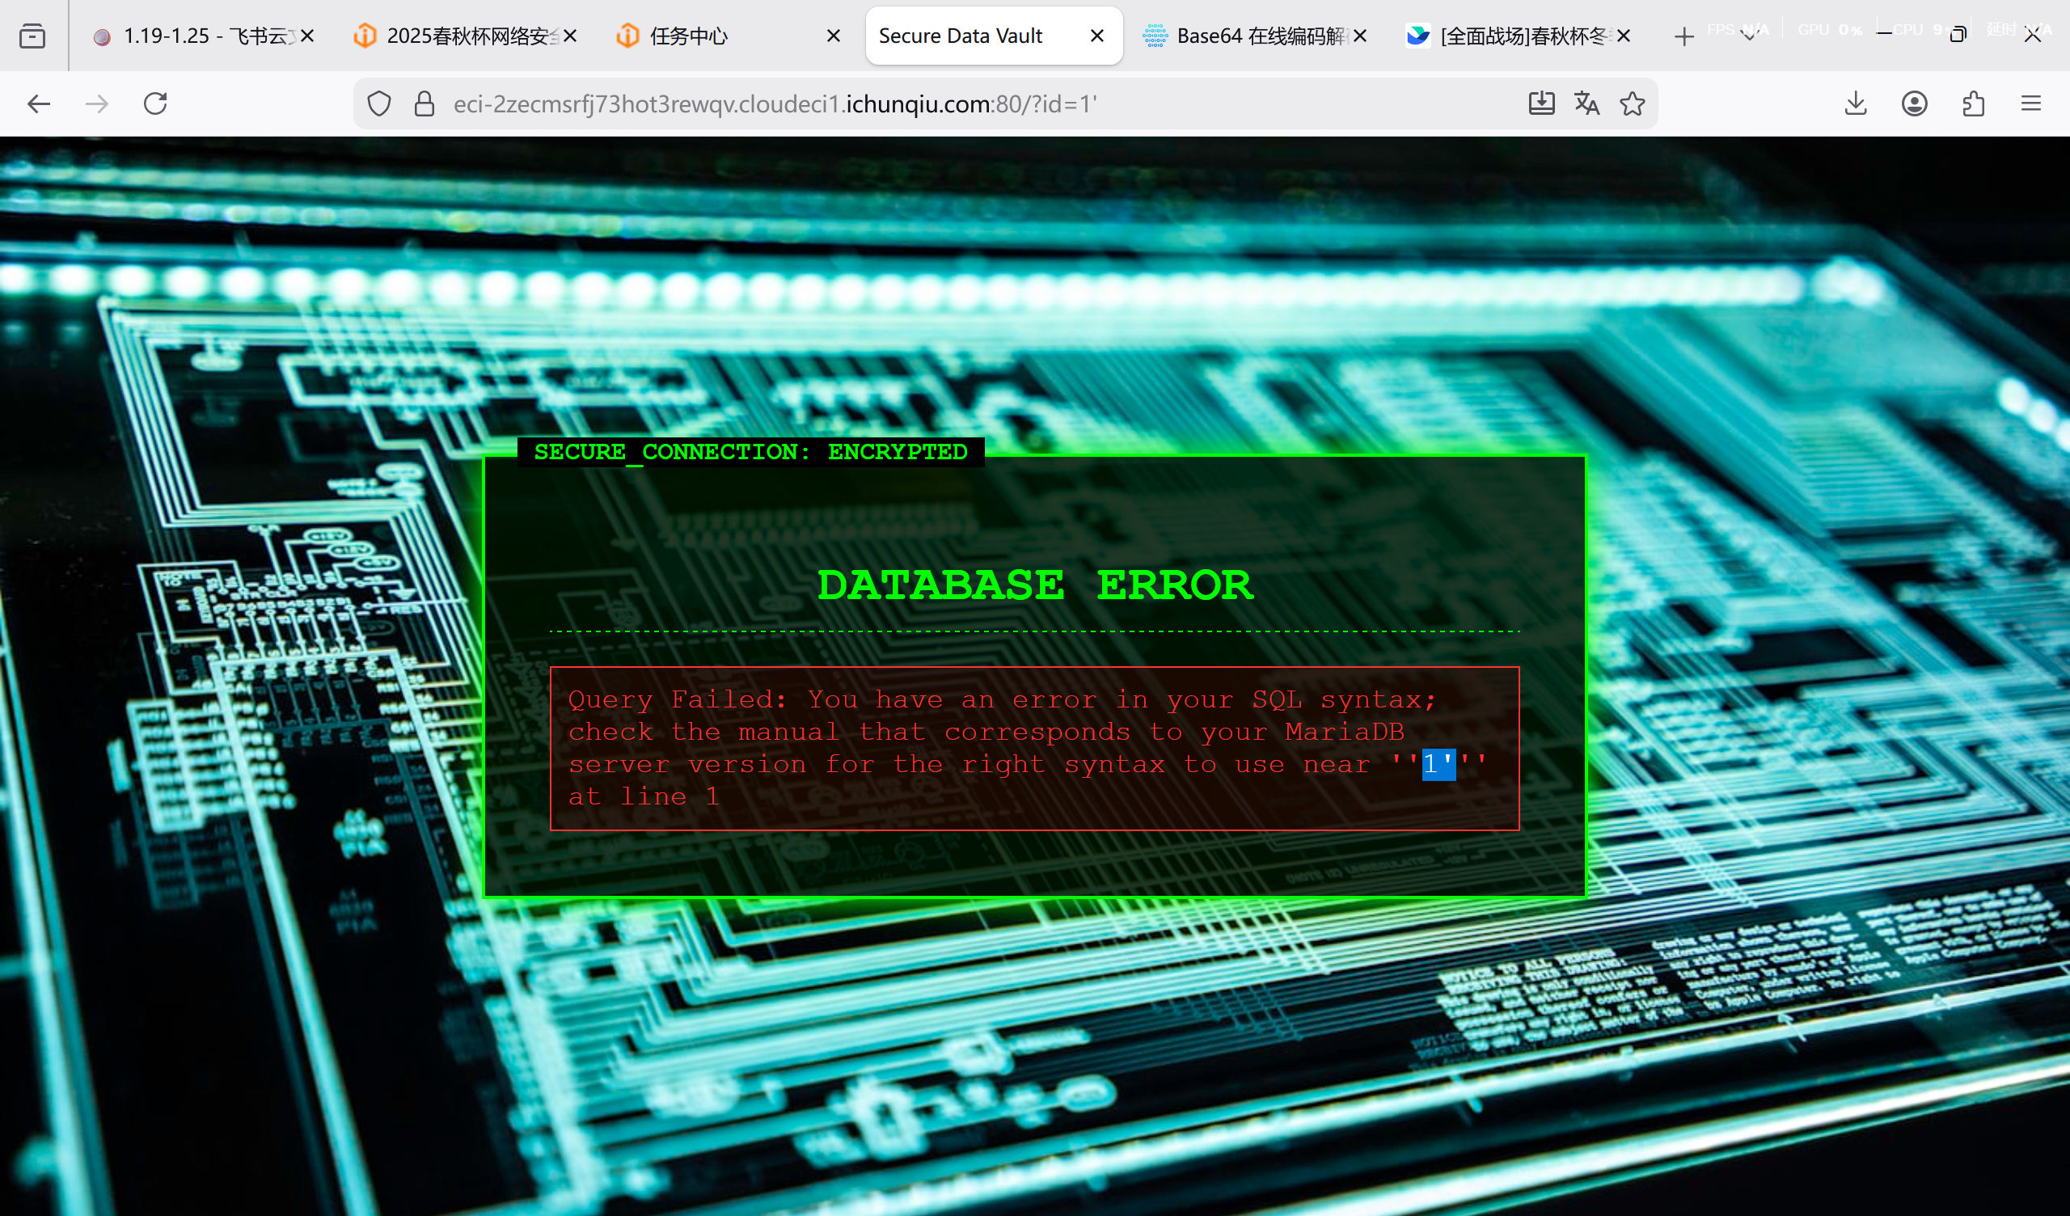The height and width of the screenshot is (1216, 2070).
Task: Close the Secure Data Vault tab
Action: (x=1096, y=36)
